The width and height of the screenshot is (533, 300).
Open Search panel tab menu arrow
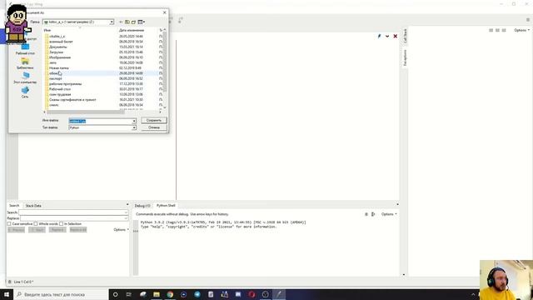click(127, 204)
